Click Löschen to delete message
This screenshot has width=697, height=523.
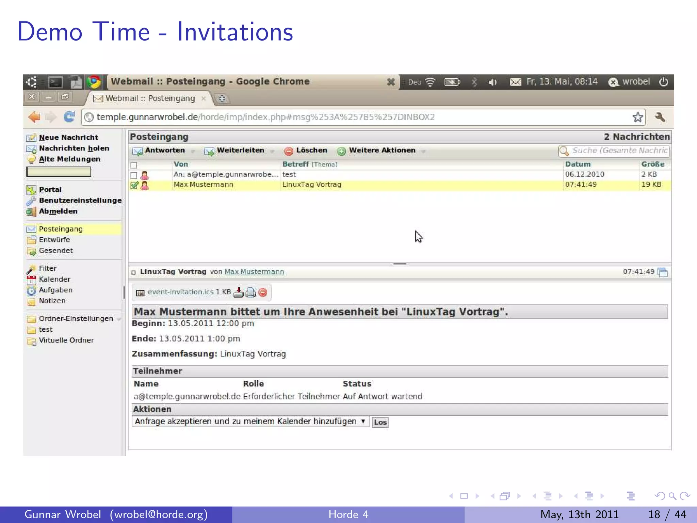pos(306,150)
